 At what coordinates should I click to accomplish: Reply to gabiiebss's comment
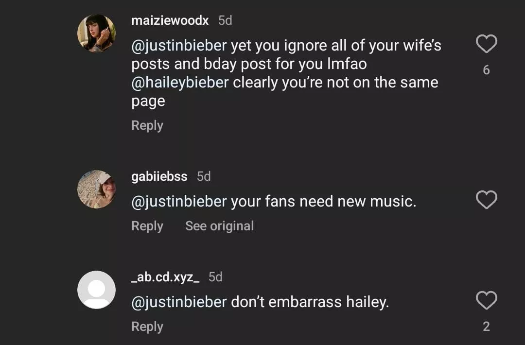tap(147, 226)
